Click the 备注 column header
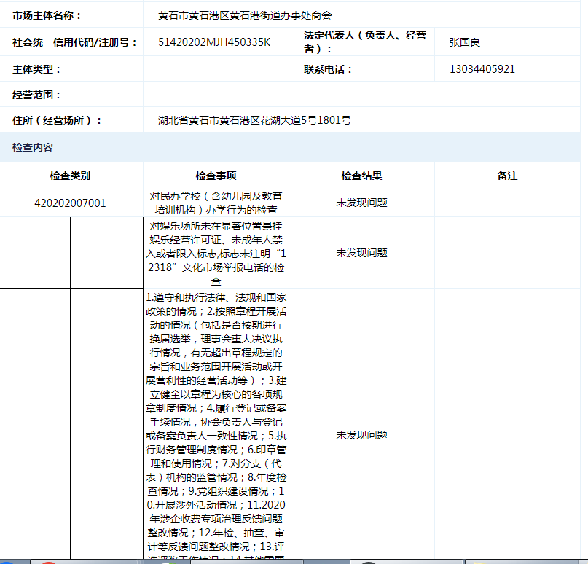This screenshot has width=588, height=564. pyautogui.click(x=507, y=176)
